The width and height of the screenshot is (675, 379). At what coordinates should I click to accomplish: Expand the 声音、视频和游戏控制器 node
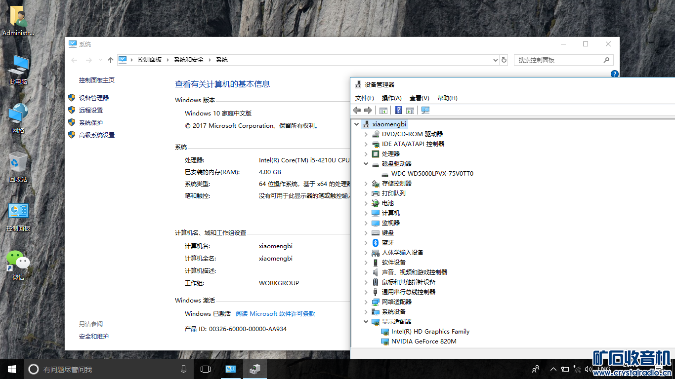[x=366, y=272]
